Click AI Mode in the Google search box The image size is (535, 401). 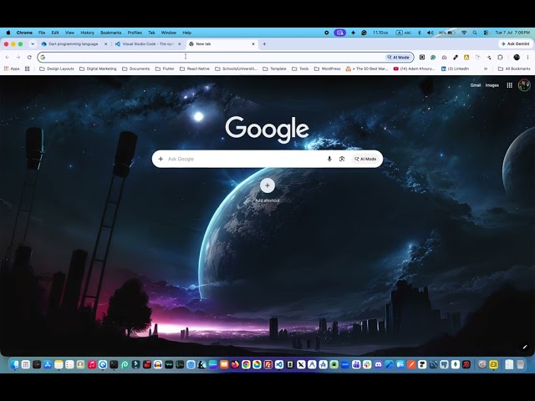click(x=365, y=159)
